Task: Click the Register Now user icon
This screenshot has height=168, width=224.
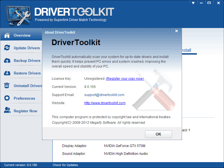Action: click(7, 111)
